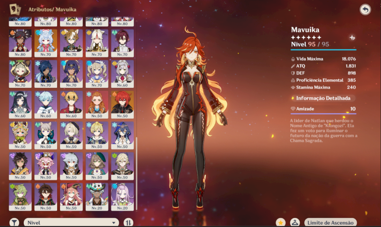Screen dimensions: 381x227
Task: Click the Natlan leader description text
Action: (324, 130)
